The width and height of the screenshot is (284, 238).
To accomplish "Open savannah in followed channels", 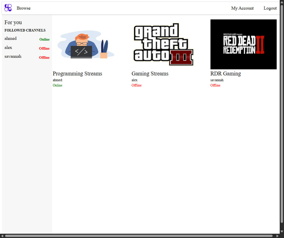I will pos(13,56).
